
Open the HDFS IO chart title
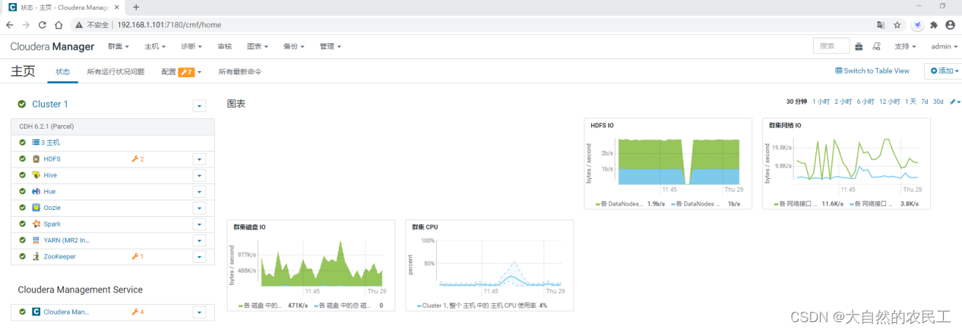tap(603, 125)
